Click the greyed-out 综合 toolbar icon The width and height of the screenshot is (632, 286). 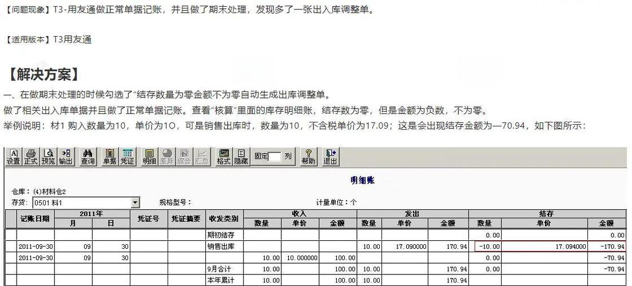point(184,157)
